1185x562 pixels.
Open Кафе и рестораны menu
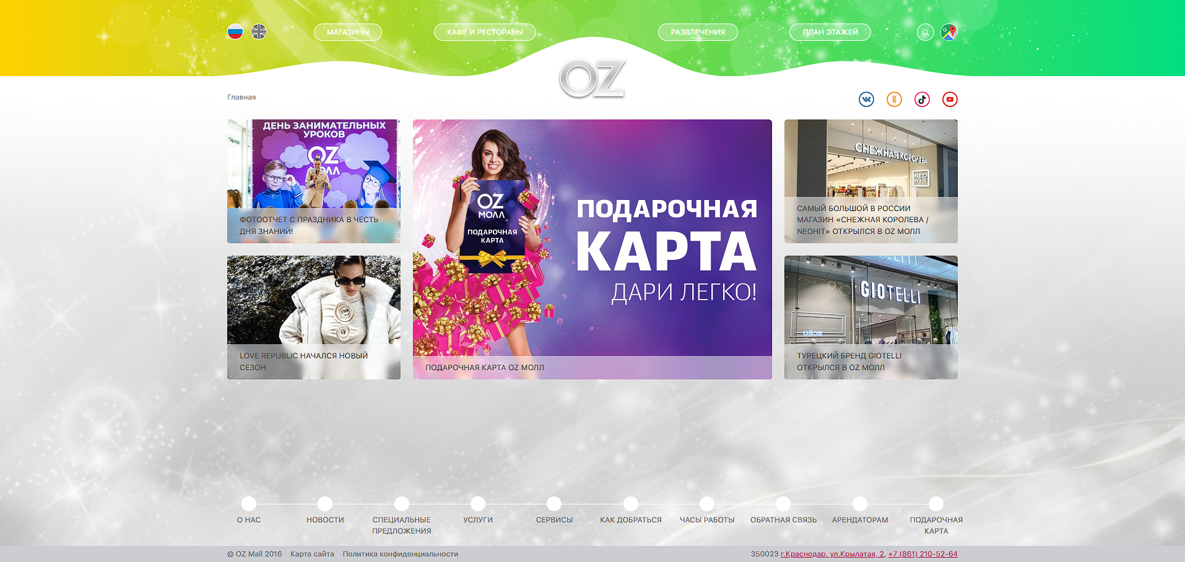485,32
